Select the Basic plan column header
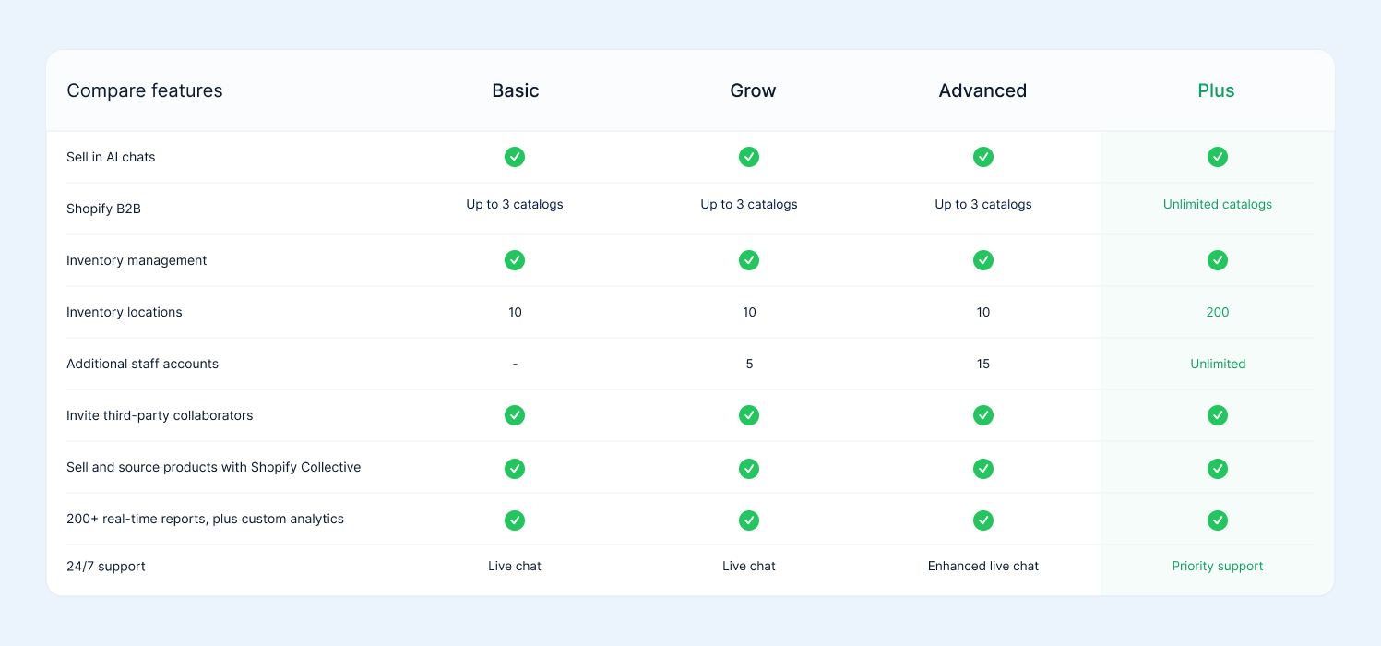1381x646 pixels. 516,90
